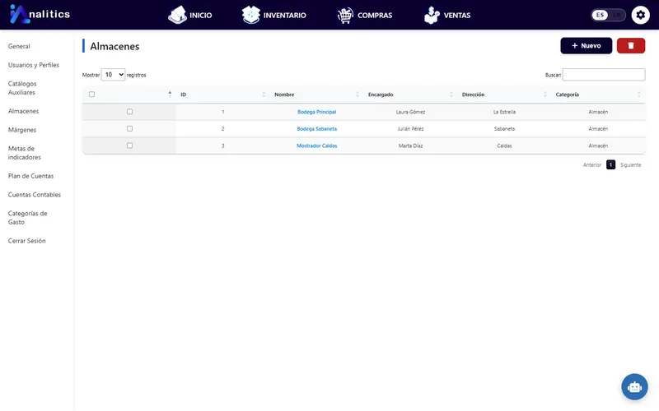Click the Caldas address cell

point(504,145)
